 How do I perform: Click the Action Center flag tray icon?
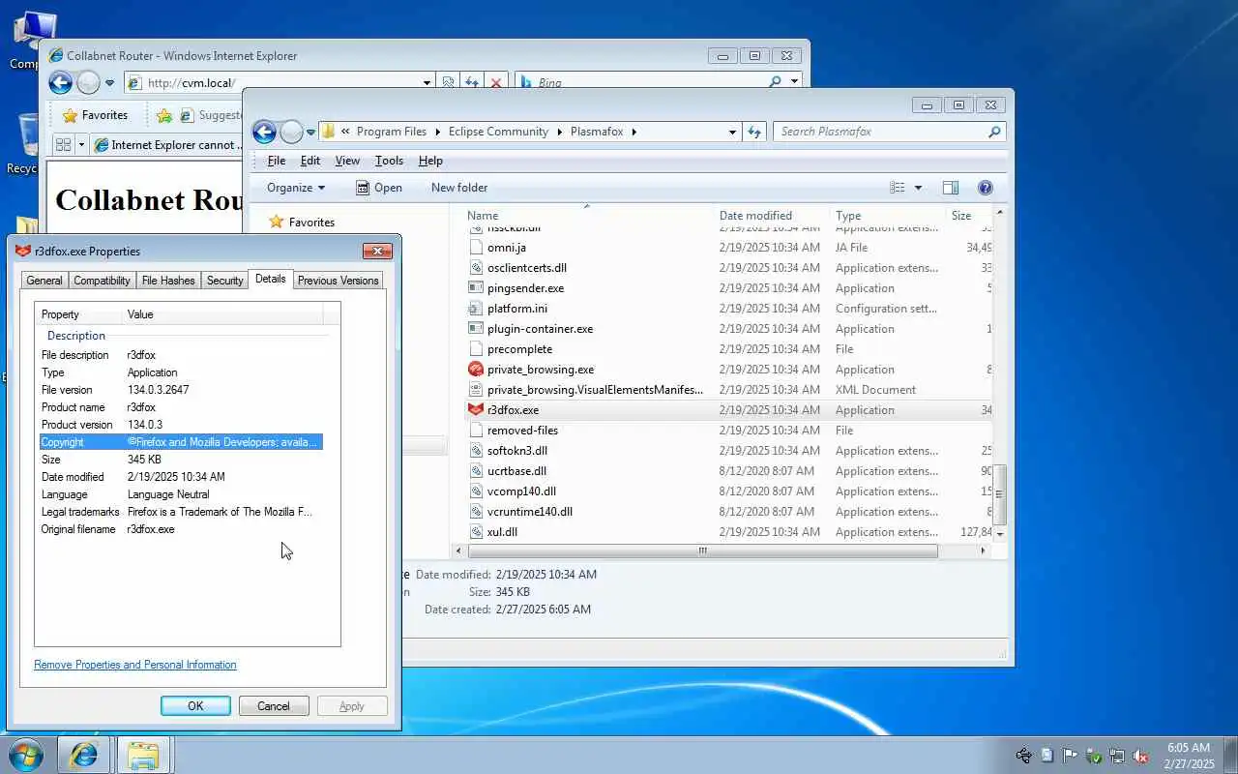(1070, 756)
